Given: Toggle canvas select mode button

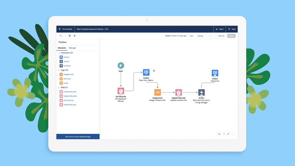Looking at the screenshot, I should pos(219,134).
